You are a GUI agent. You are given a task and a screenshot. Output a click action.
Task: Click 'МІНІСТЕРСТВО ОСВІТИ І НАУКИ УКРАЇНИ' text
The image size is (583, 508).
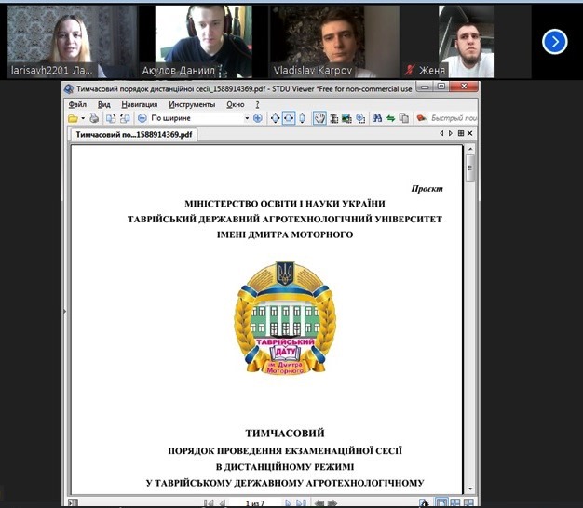point(285,204)
